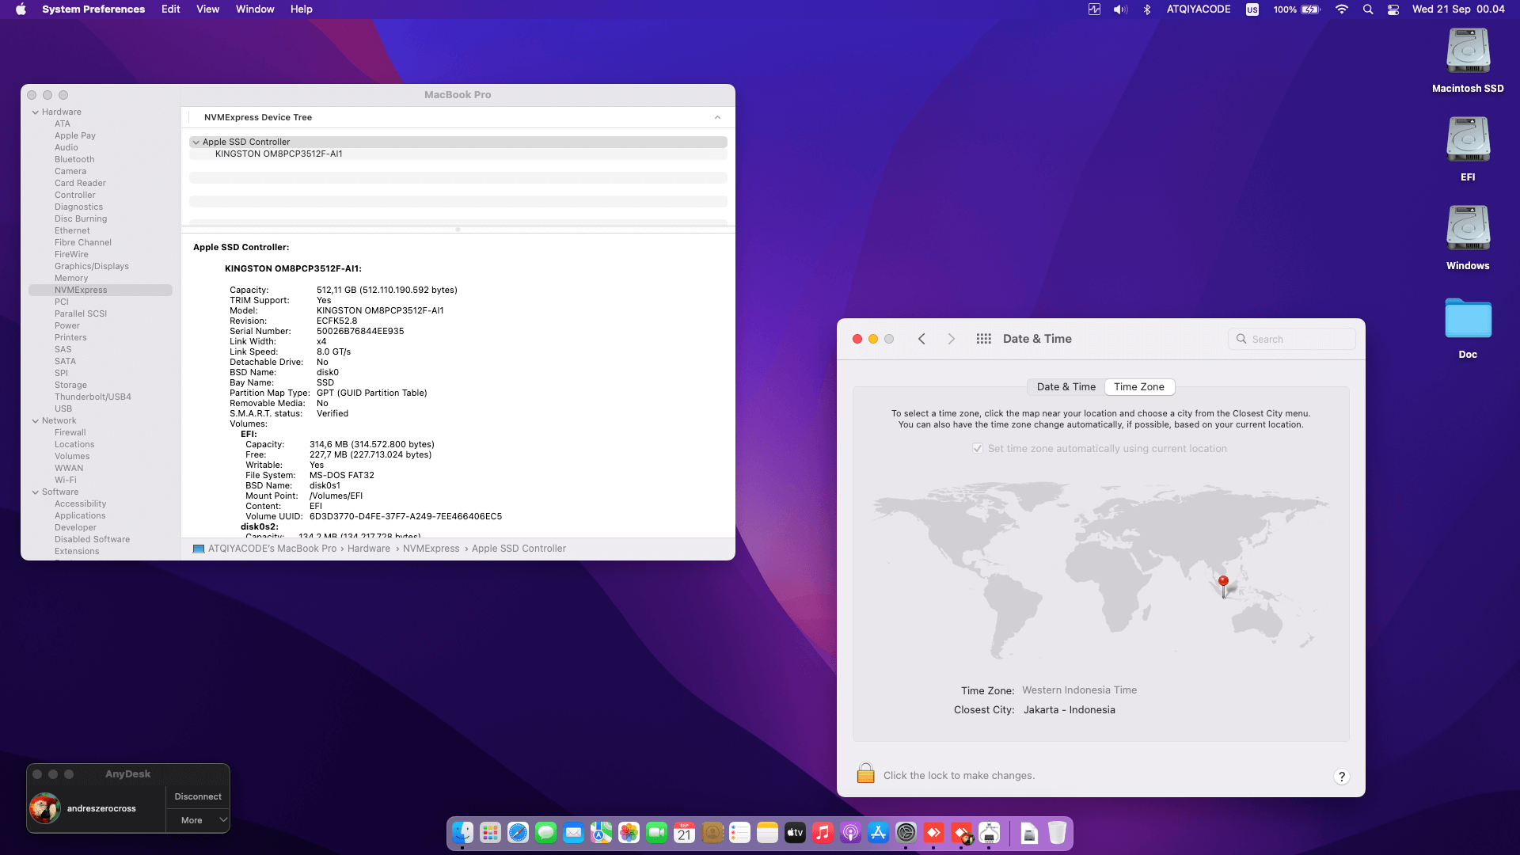Open the volume control in menu bar
Viewport: 1520px width, 855px height.
pyautogui.click(x=1120, y=9)
